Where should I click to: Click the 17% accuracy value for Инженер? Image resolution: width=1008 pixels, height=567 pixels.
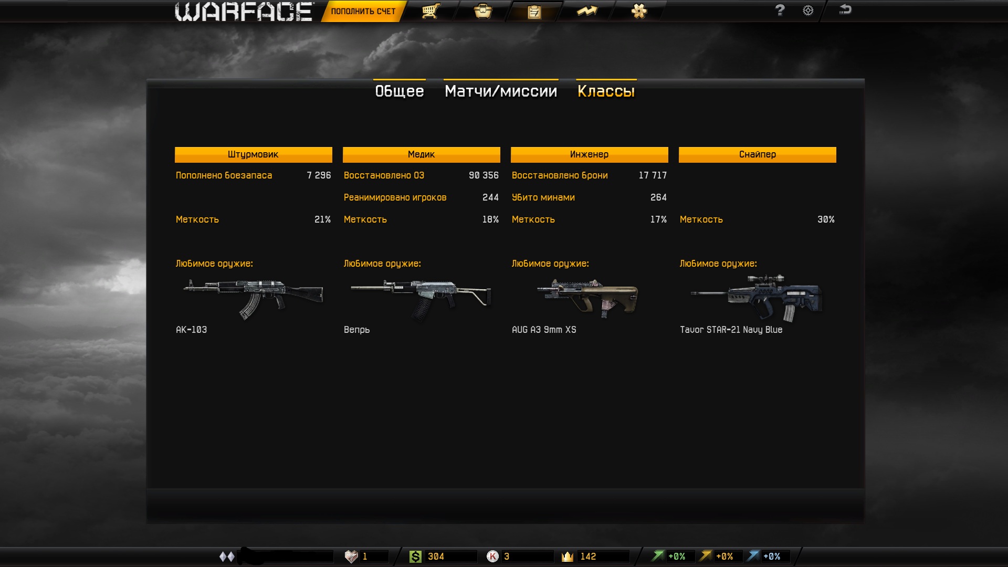[658, 219]
